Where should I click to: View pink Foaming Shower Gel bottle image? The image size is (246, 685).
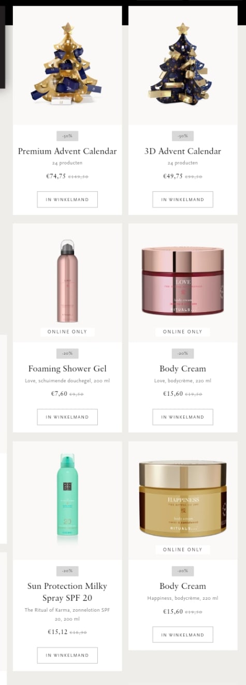(x=67, y=281)
